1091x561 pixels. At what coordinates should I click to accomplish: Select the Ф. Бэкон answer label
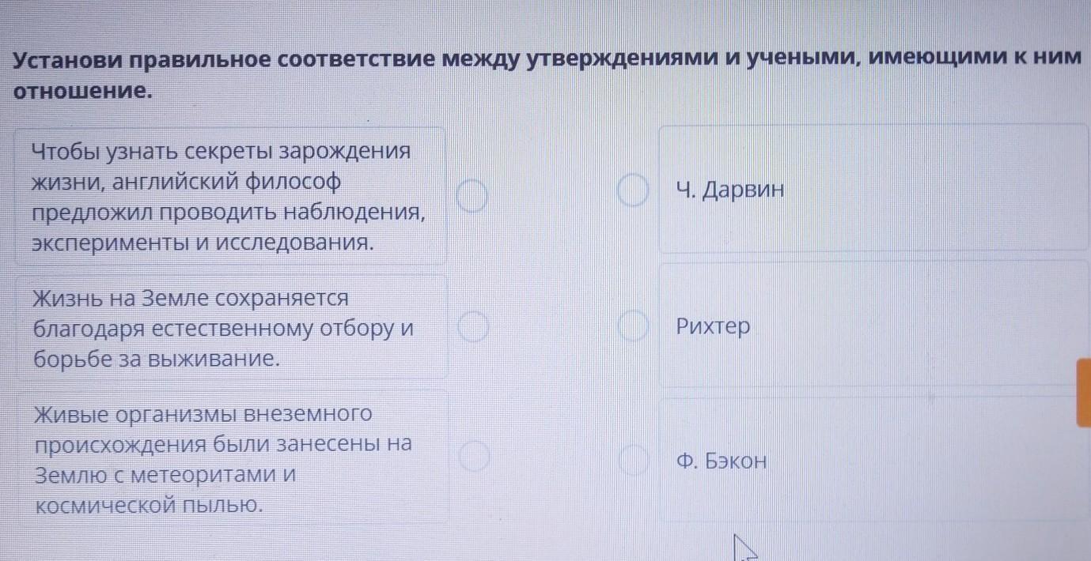pyautogui.click(x=722, y=461)
